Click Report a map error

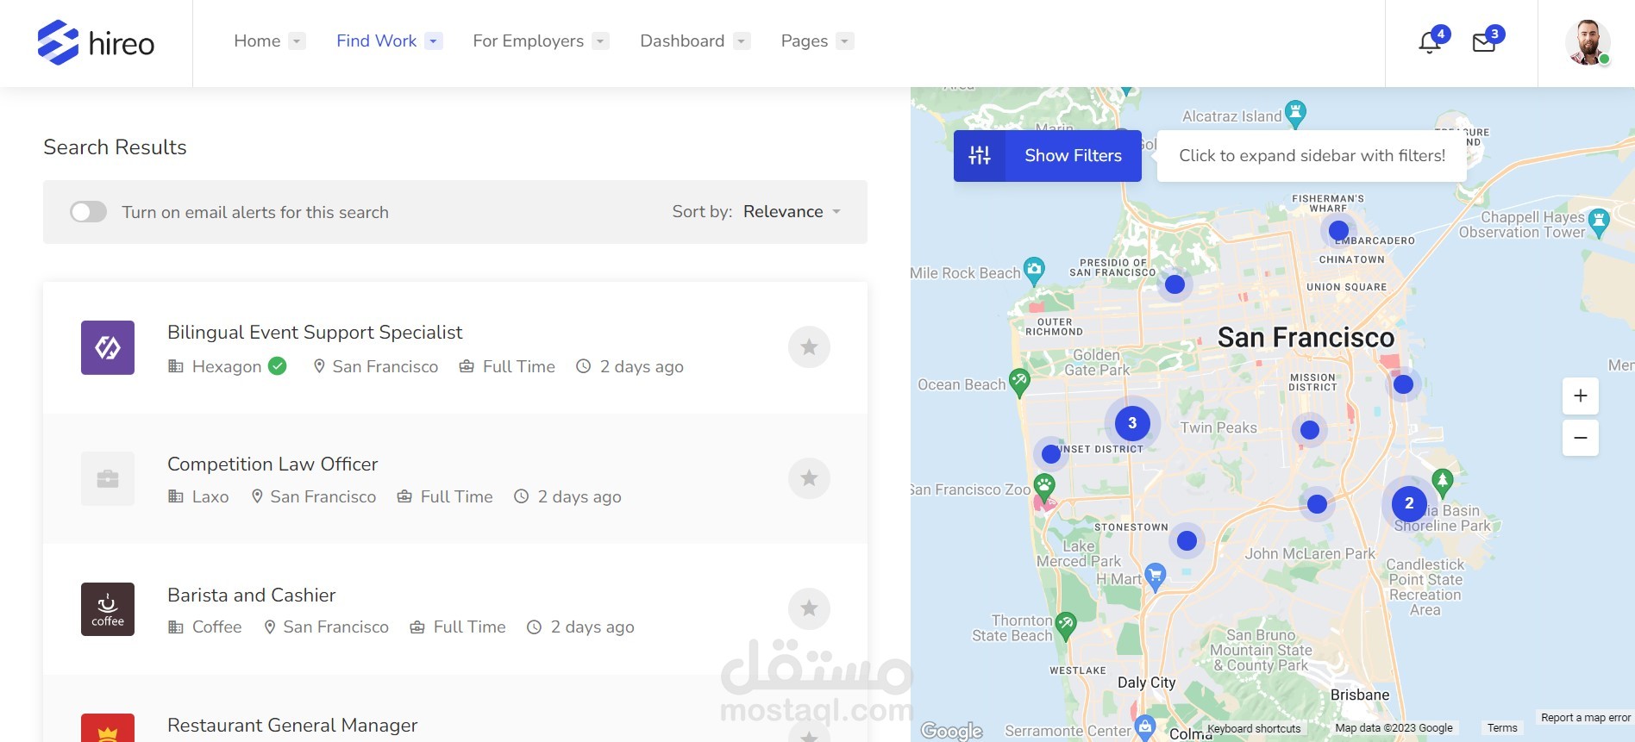point(1586,717)
